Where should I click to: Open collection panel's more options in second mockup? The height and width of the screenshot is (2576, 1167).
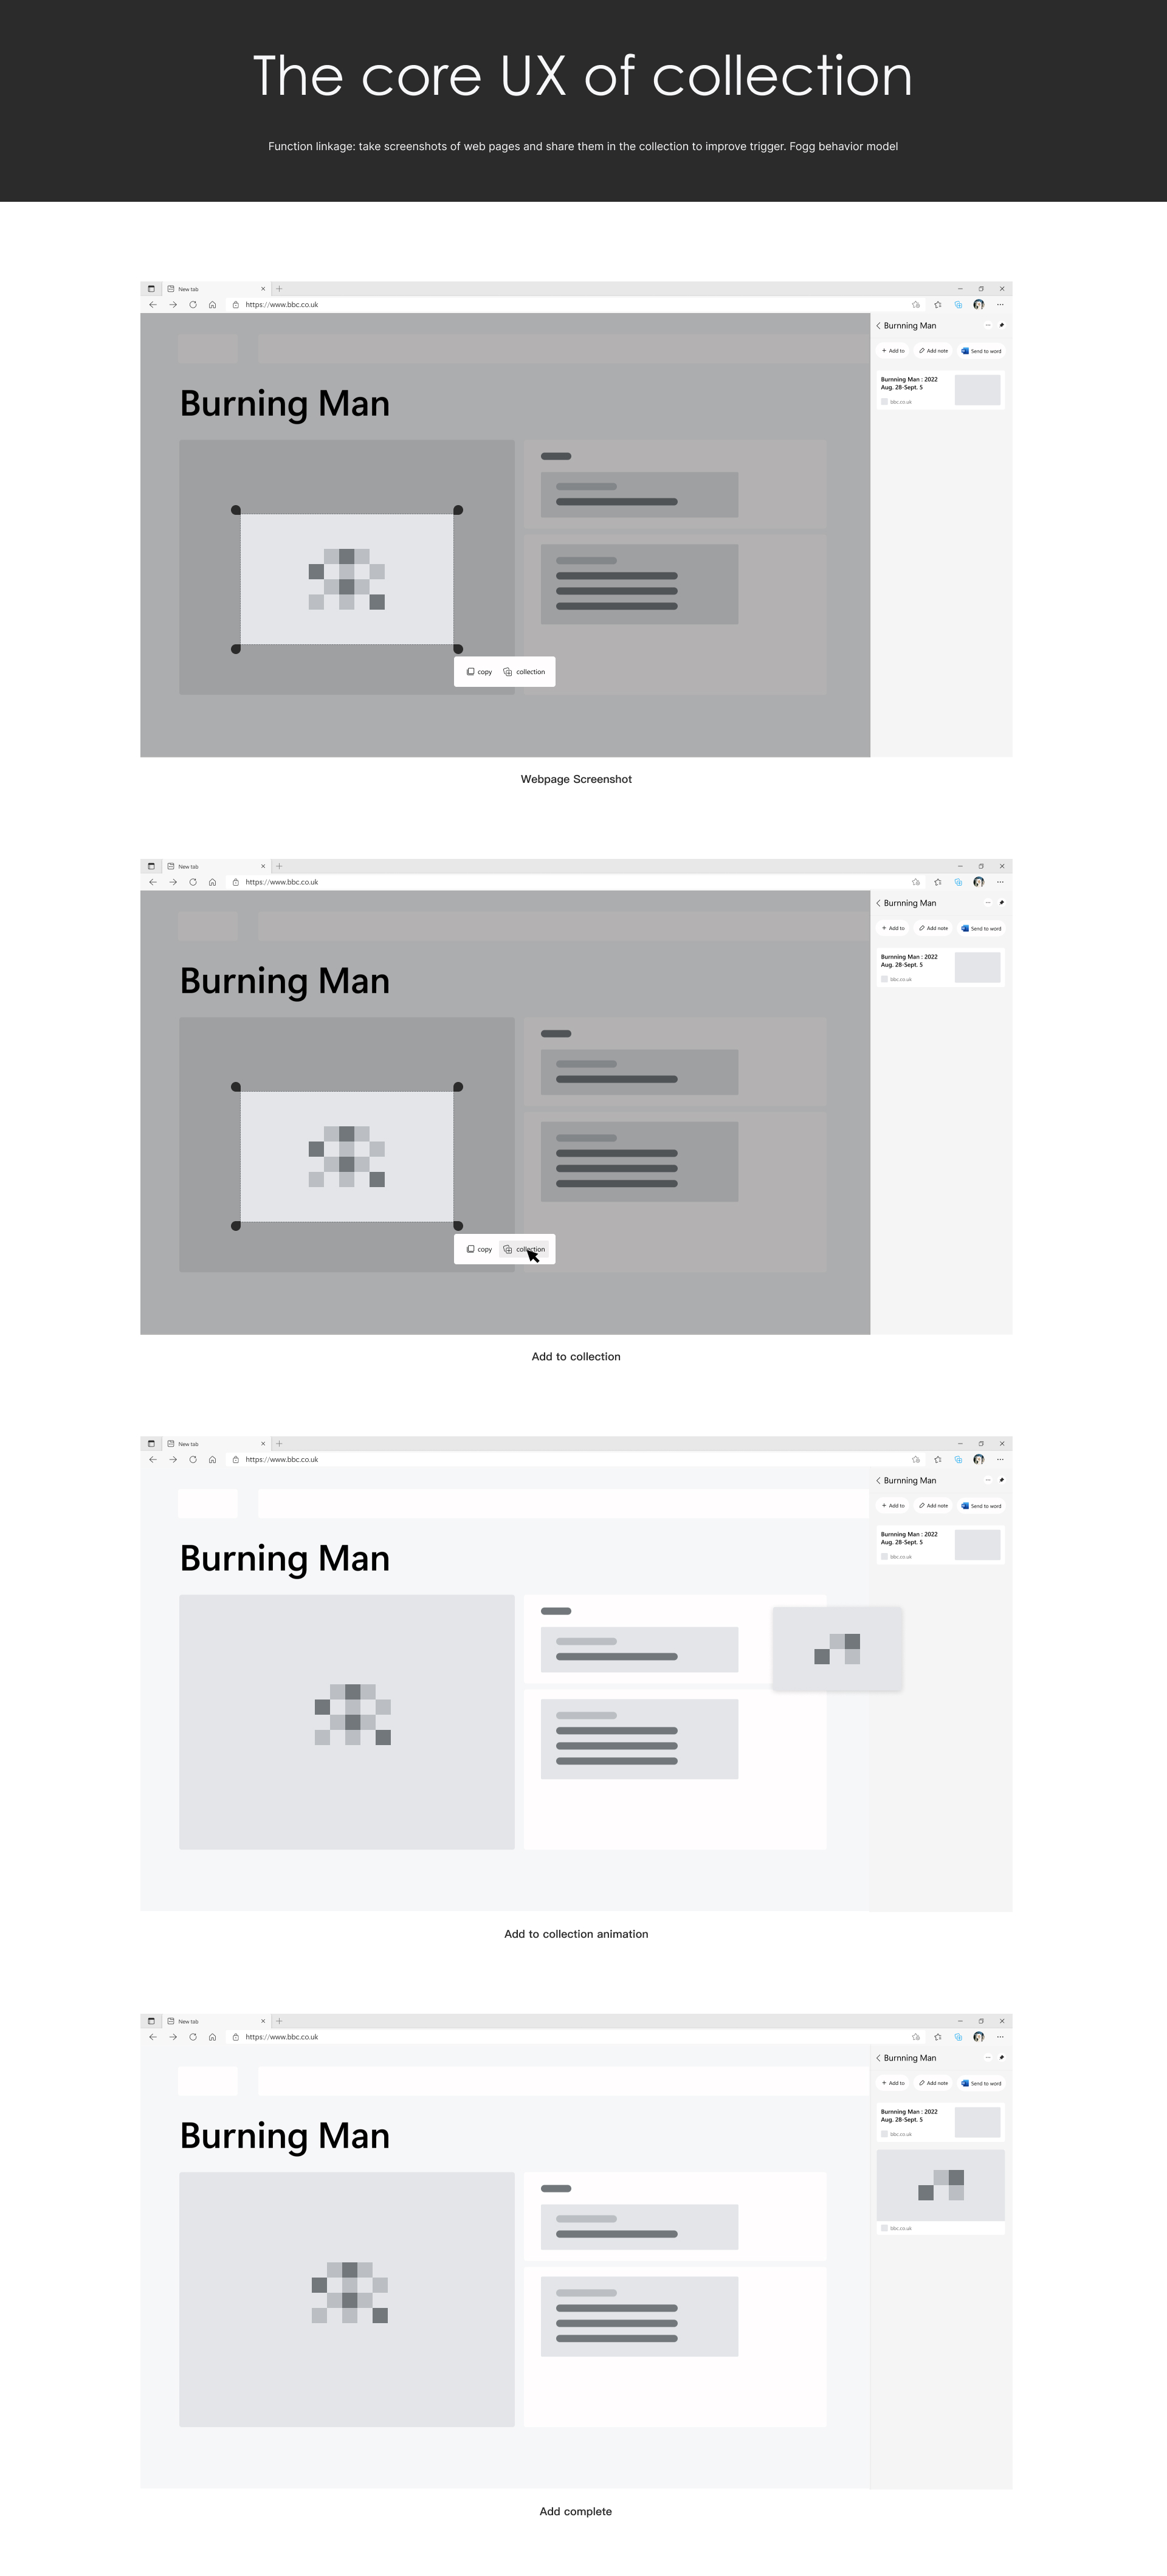(988, 902)
